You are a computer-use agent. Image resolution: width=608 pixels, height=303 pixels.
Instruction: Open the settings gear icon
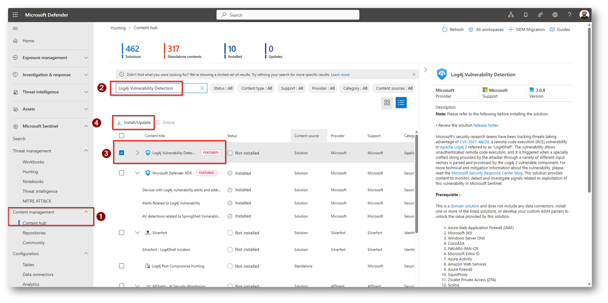tap(555, 15)
